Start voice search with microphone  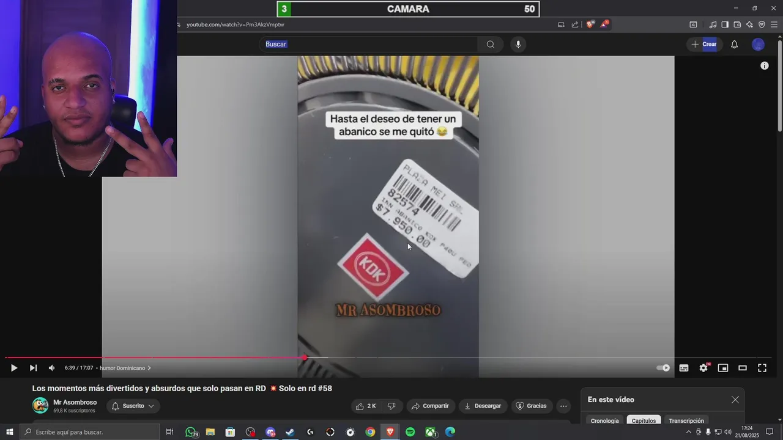click(518, 44)
